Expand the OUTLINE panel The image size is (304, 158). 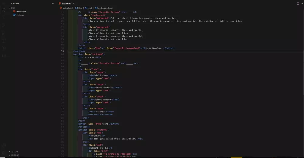[9, 152]
